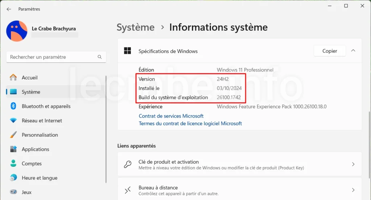Click the Comptes person icon
The image size is (371, 200).
(13, 163)
